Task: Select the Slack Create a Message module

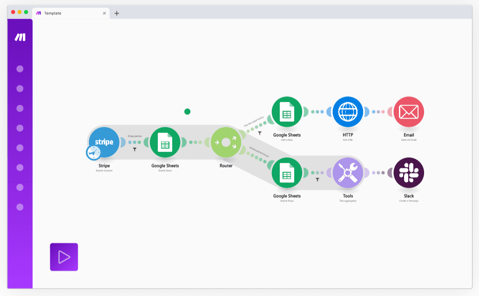Action: tap(408, 173)
